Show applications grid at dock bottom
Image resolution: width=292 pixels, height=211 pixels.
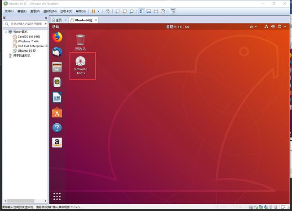tap(57, 197)
